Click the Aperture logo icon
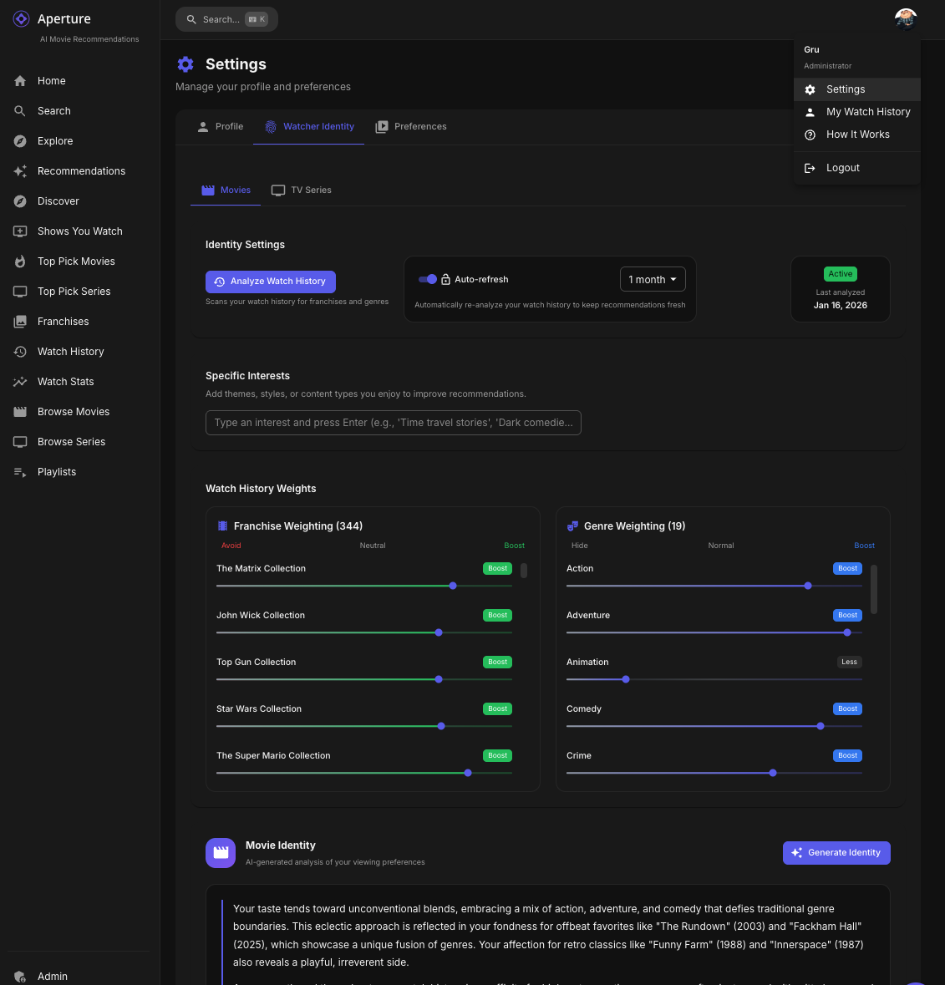945x985 pixels. tap(21, 19)
